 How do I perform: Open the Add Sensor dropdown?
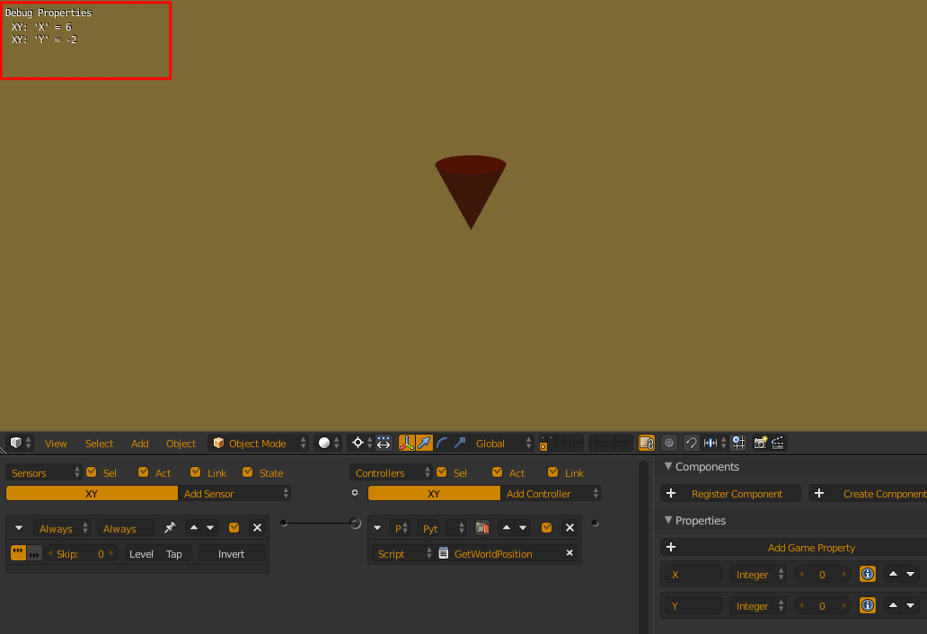[x=234, y=493]
